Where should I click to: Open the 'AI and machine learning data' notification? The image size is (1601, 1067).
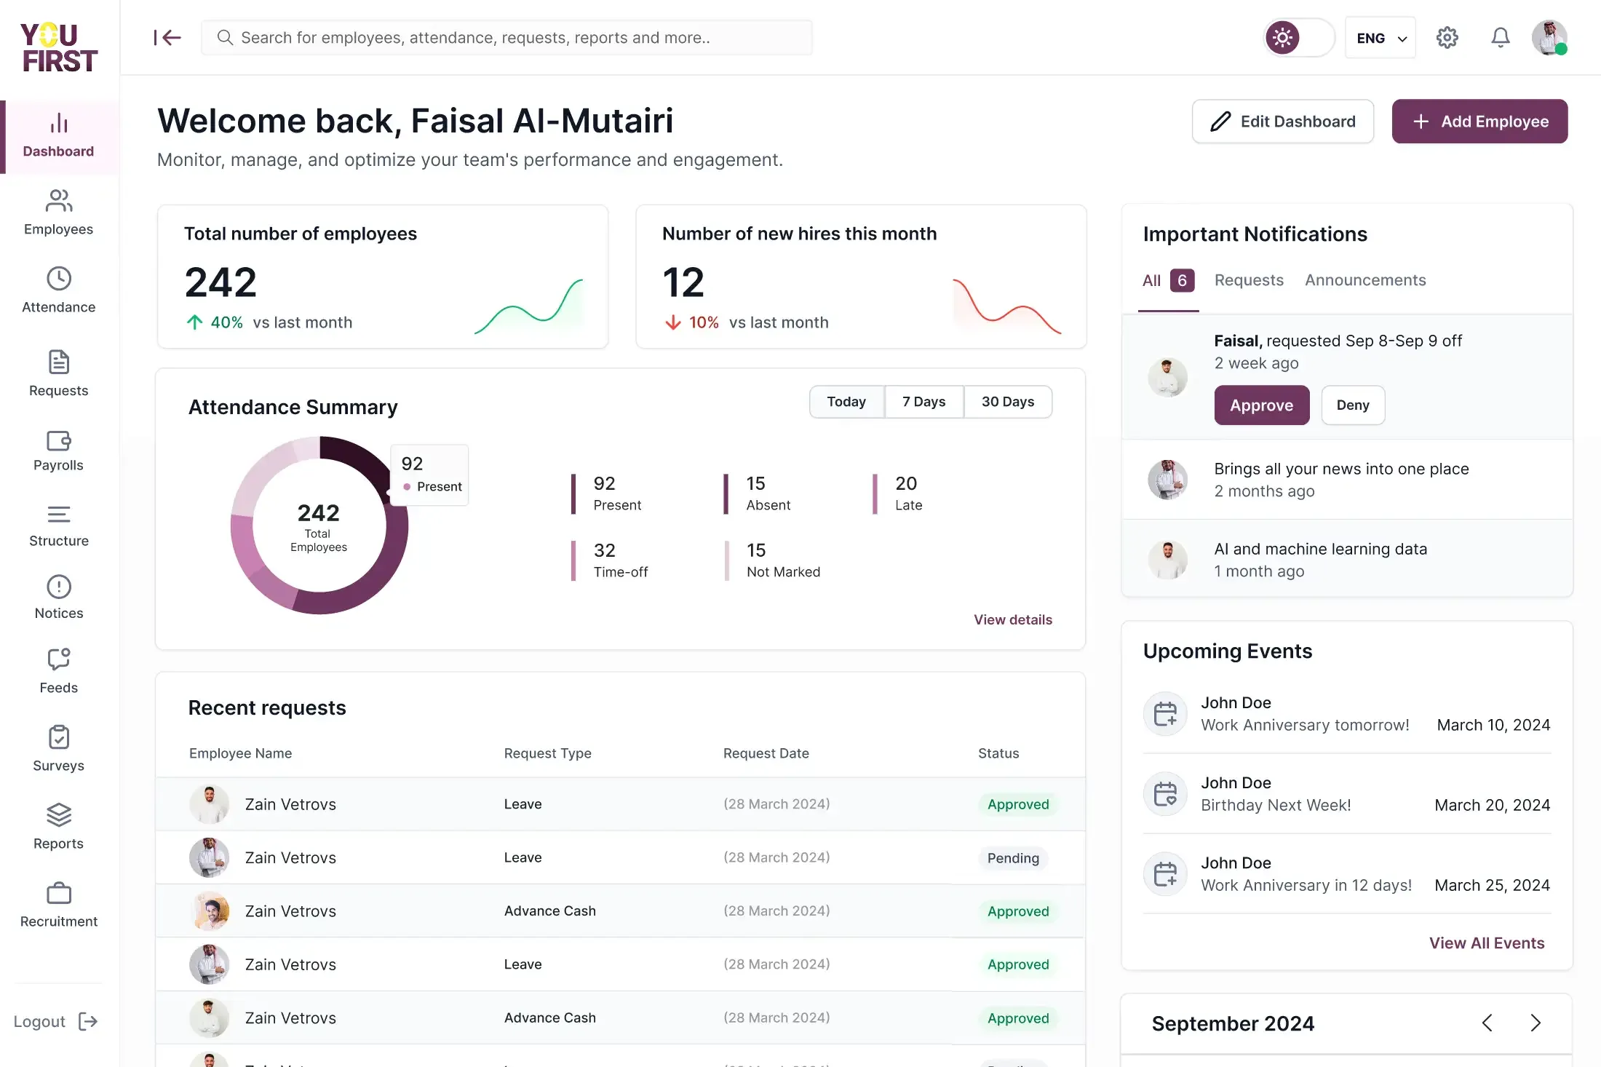tap(1348, 560)
